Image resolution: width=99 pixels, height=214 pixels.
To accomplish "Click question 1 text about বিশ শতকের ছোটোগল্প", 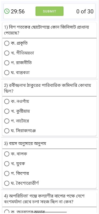I will point(47,30).
